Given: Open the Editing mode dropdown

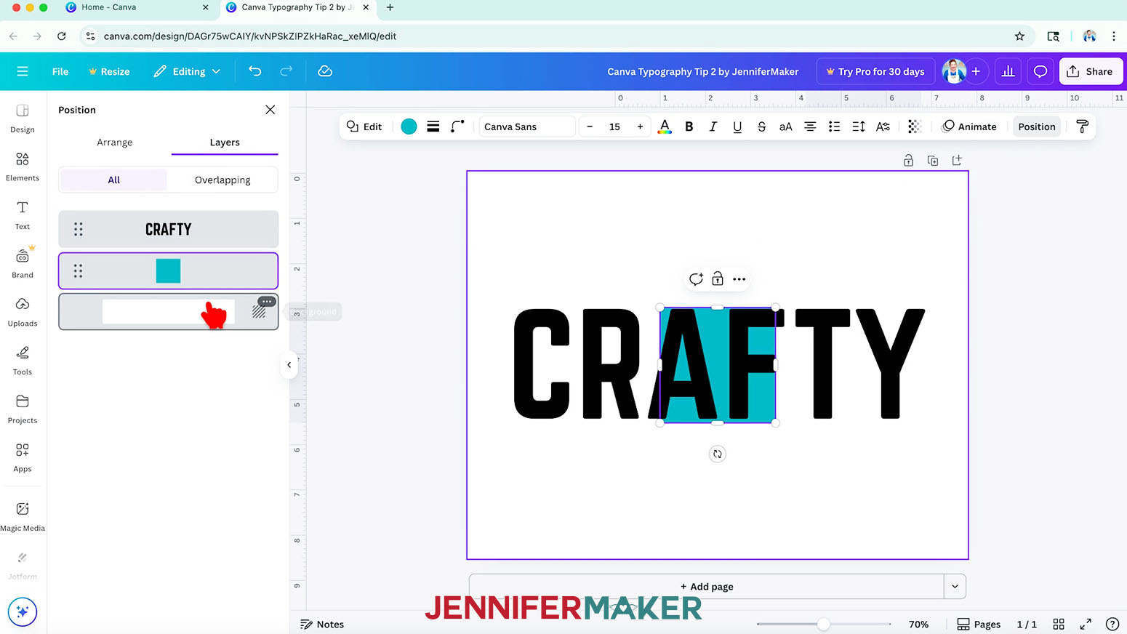Looking at the screenshot, I should pyautogui.click(x=187, y=71).
